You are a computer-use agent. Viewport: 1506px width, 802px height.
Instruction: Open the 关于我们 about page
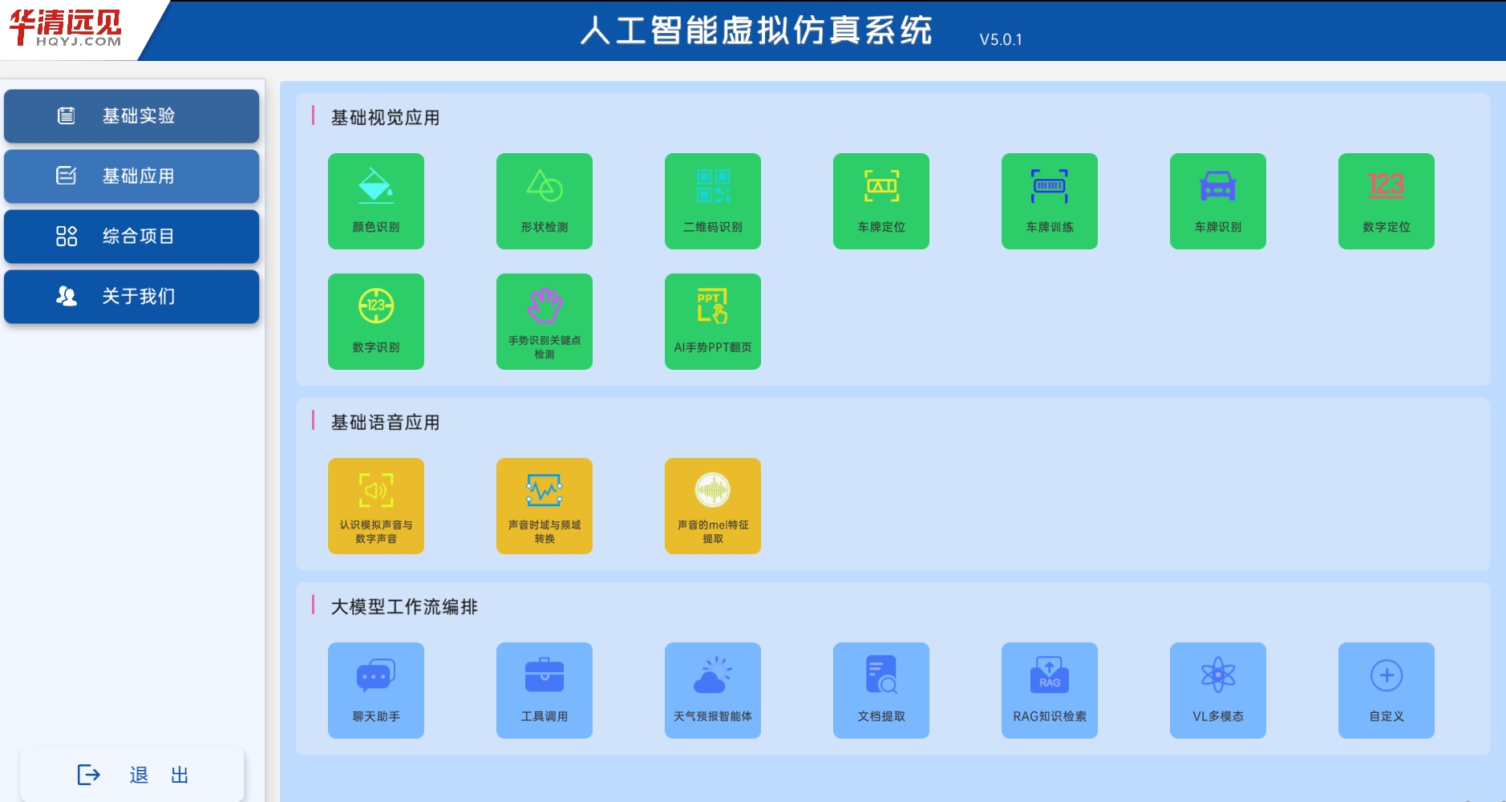pos(132,296)
